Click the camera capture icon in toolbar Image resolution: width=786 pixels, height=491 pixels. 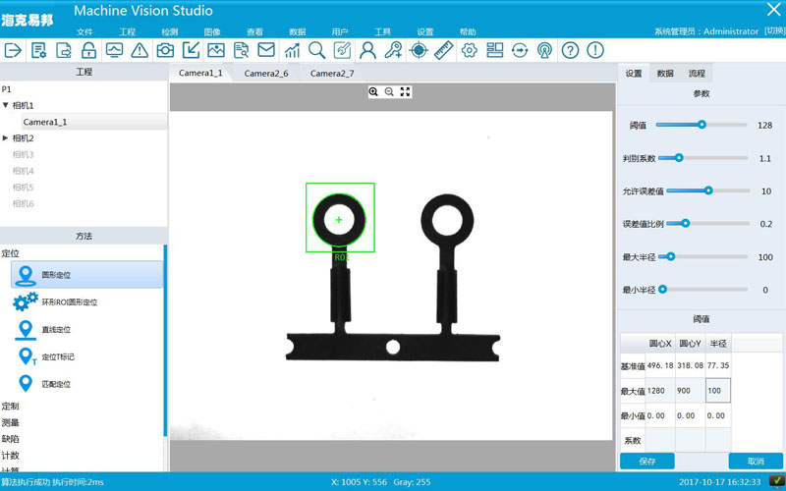coord(165,50)
